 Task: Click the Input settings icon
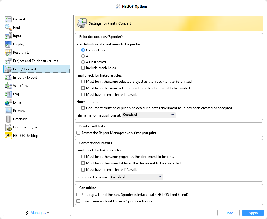click(8, 36)
